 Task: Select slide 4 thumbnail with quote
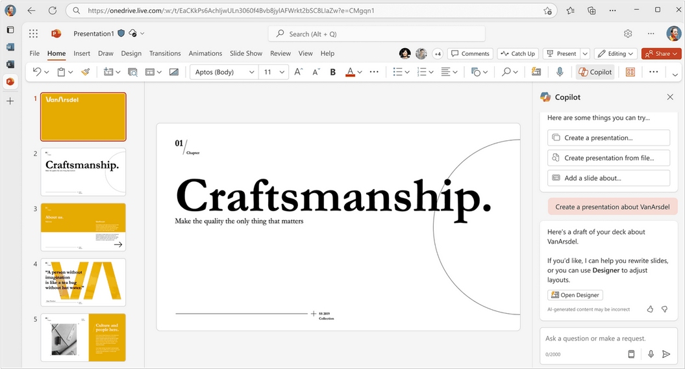point(83,282)
